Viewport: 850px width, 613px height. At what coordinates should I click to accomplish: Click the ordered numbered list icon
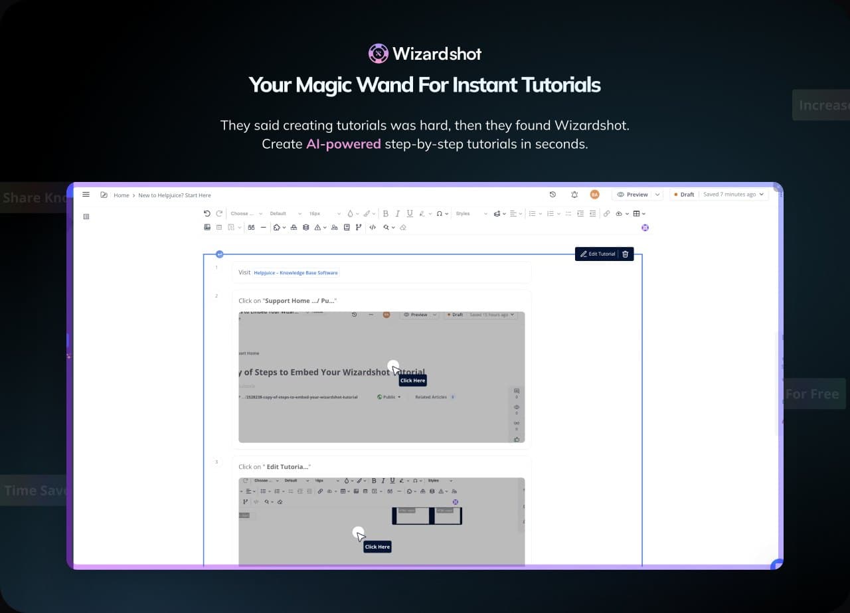coord(550,214)
